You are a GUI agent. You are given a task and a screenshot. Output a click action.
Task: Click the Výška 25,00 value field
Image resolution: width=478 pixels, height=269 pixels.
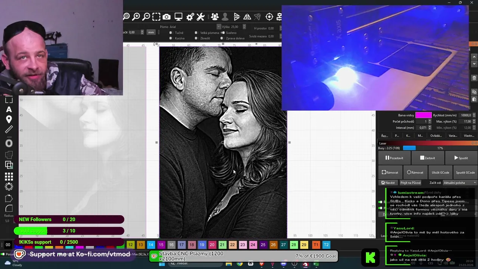[236, 27]
